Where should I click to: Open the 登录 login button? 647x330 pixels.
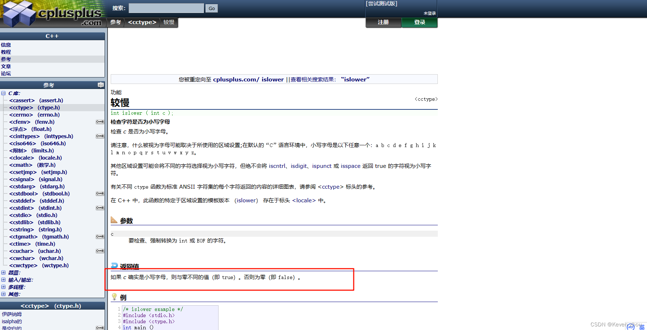[419, 22]
